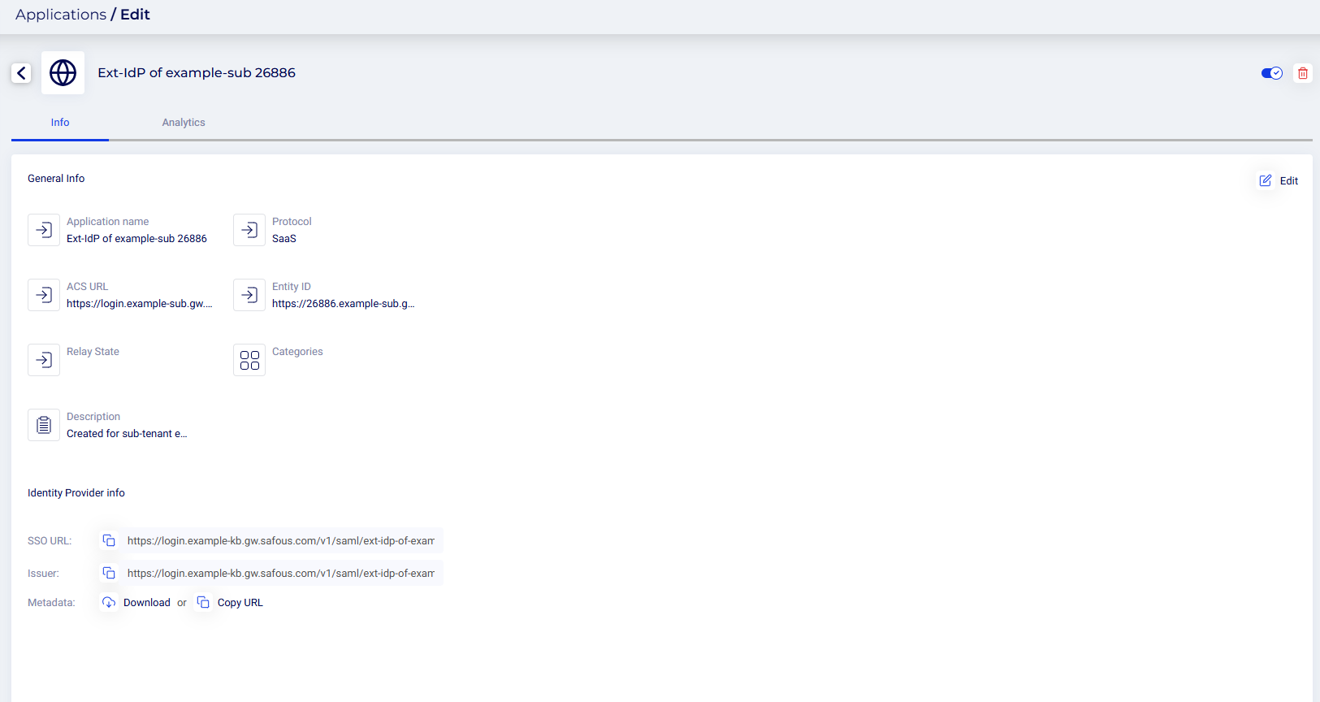Click the SSO URL text field
The image size is (1320, 702).
[280, 541]
